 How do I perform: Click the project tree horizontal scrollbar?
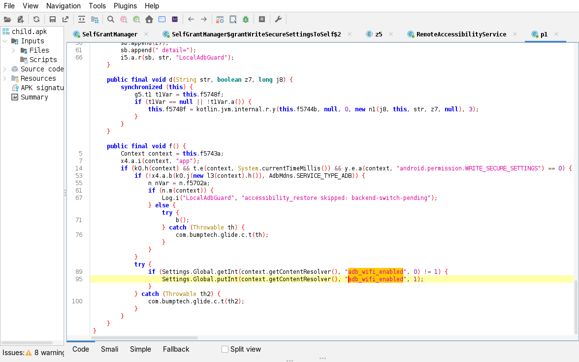[27, 343]
